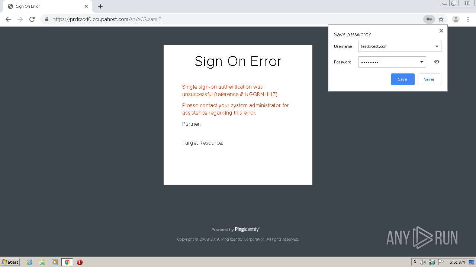
Task: Show password with eye icon
Action: pyautogui.click(x=437, y=62)
